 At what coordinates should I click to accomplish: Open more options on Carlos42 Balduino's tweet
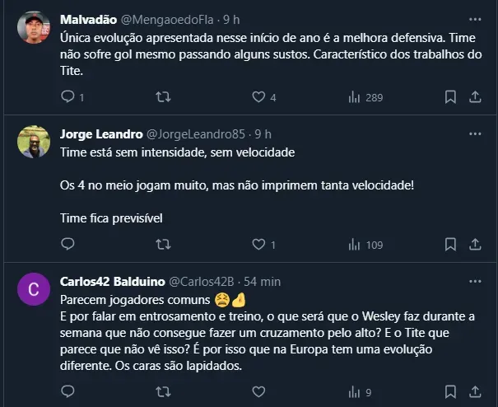[x=475, y=282]
